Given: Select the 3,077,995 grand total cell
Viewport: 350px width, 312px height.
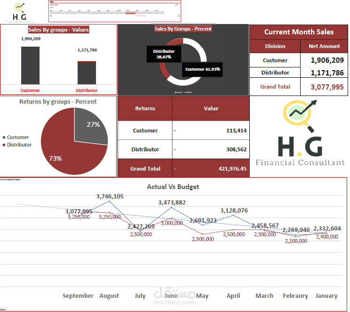Looking at the screenshot, I should (x=324, y=87).
